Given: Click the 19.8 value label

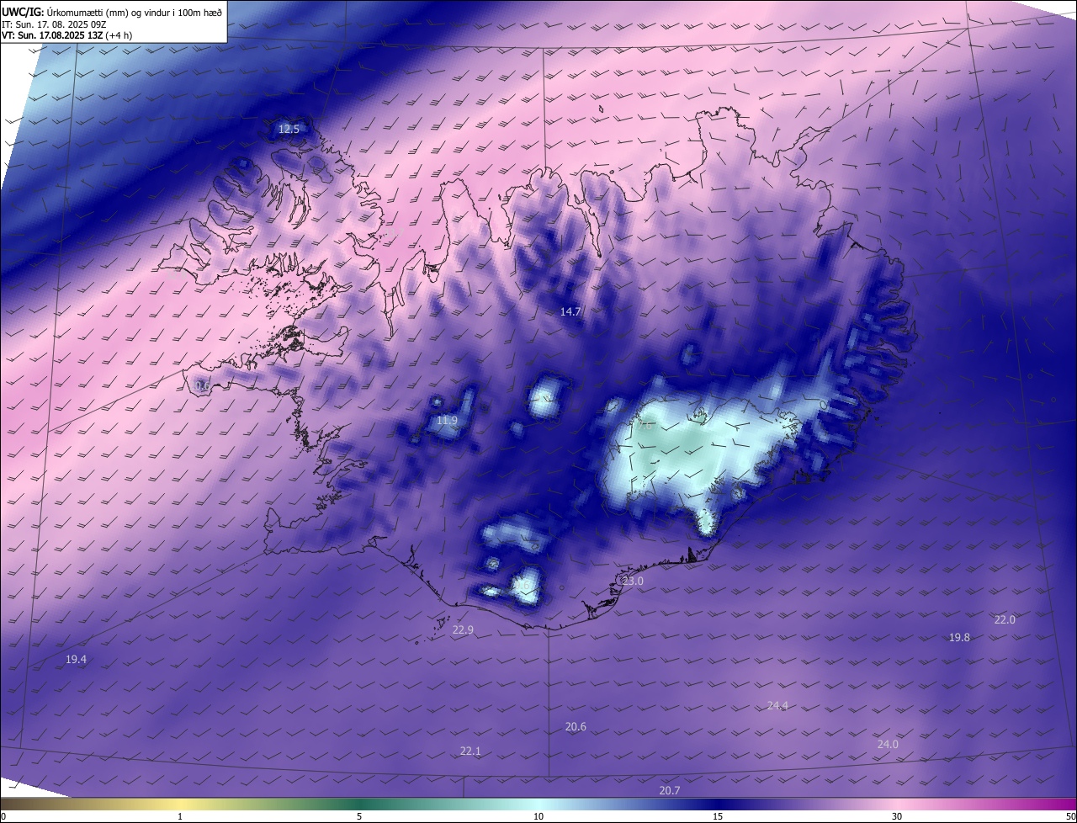Looking at the screenshot, I should coord(959,638).
